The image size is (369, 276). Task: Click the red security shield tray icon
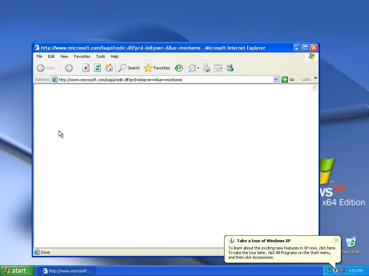tap(342, 271)
